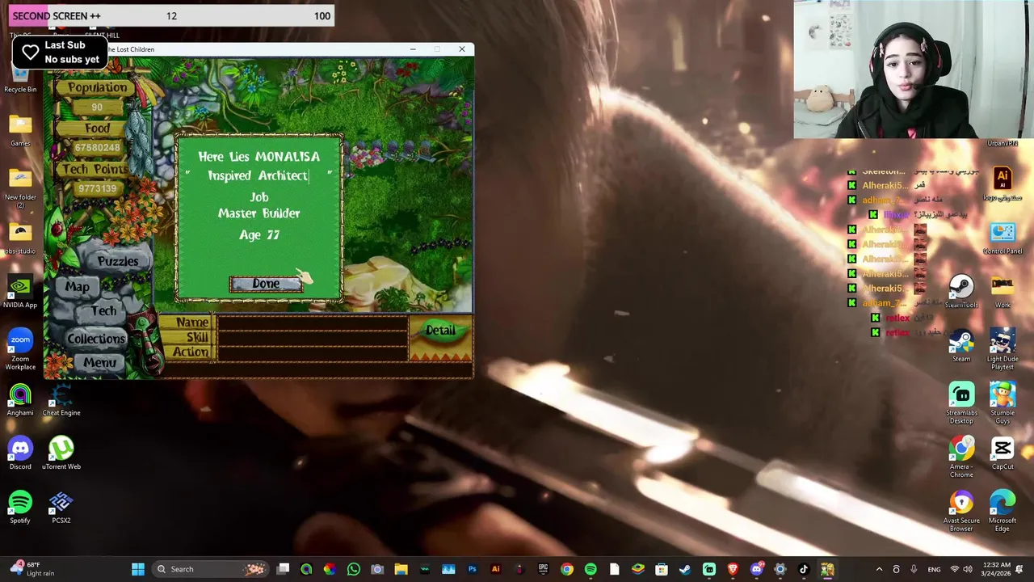Screen dimensions: 1034x582
Task: Open the uTorrent Web desktop icon
Action: tap(61, 453)
